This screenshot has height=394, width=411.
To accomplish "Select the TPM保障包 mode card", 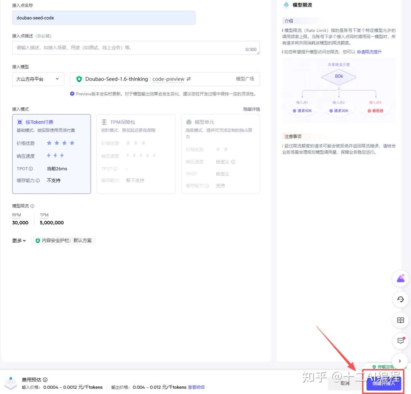I will [136, 154].
